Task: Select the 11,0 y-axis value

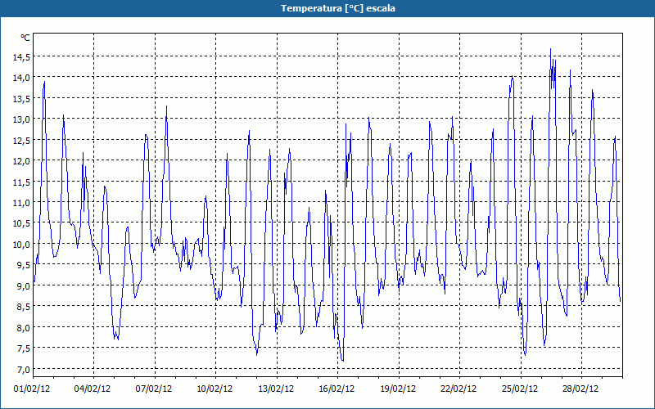Action: coord(21,202)
